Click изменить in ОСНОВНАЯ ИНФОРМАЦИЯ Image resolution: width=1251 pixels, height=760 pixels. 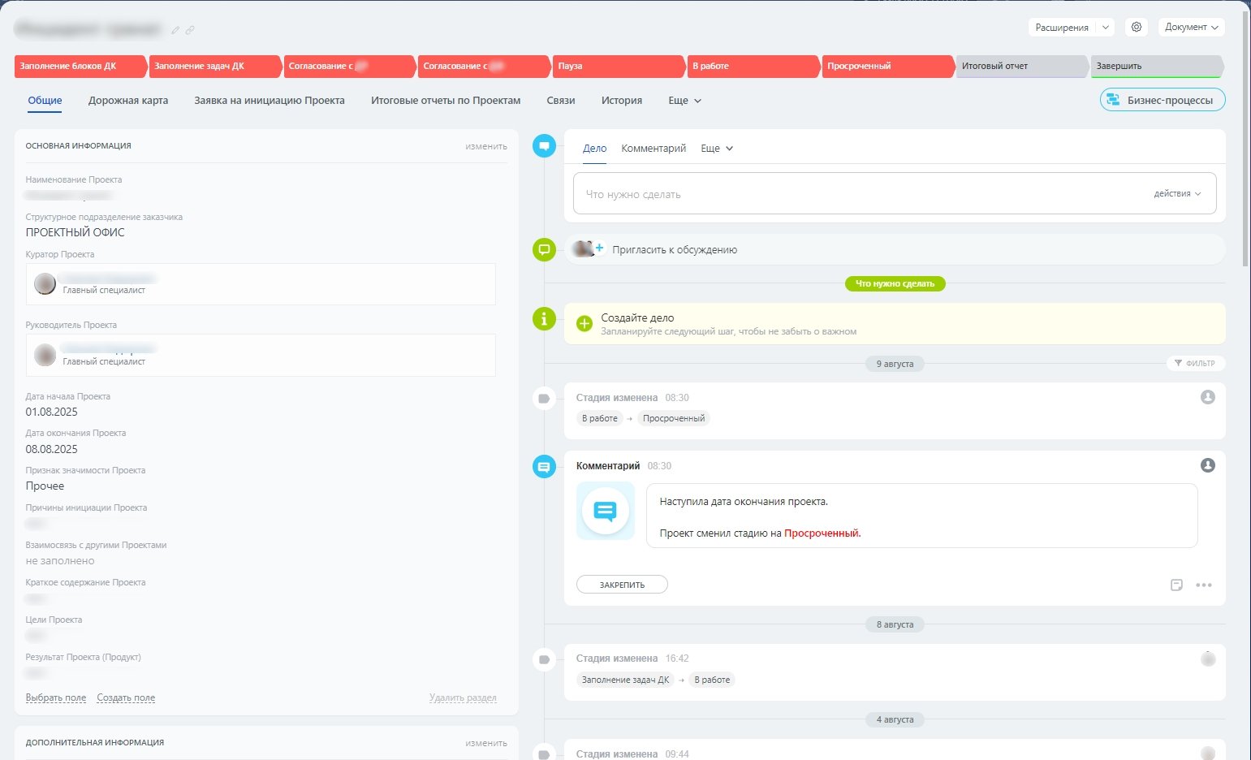pos(486,146)
